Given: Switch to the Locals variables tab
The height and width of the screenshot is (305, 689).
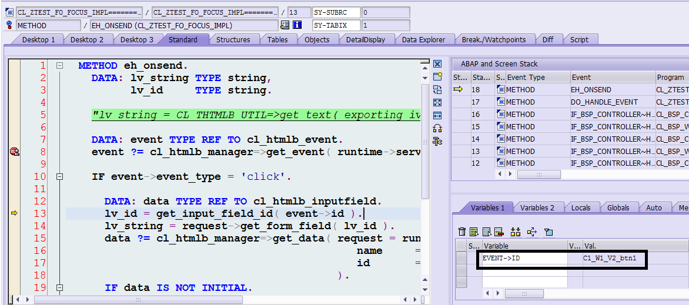Looking at the screenshot, I should point(581,207).
